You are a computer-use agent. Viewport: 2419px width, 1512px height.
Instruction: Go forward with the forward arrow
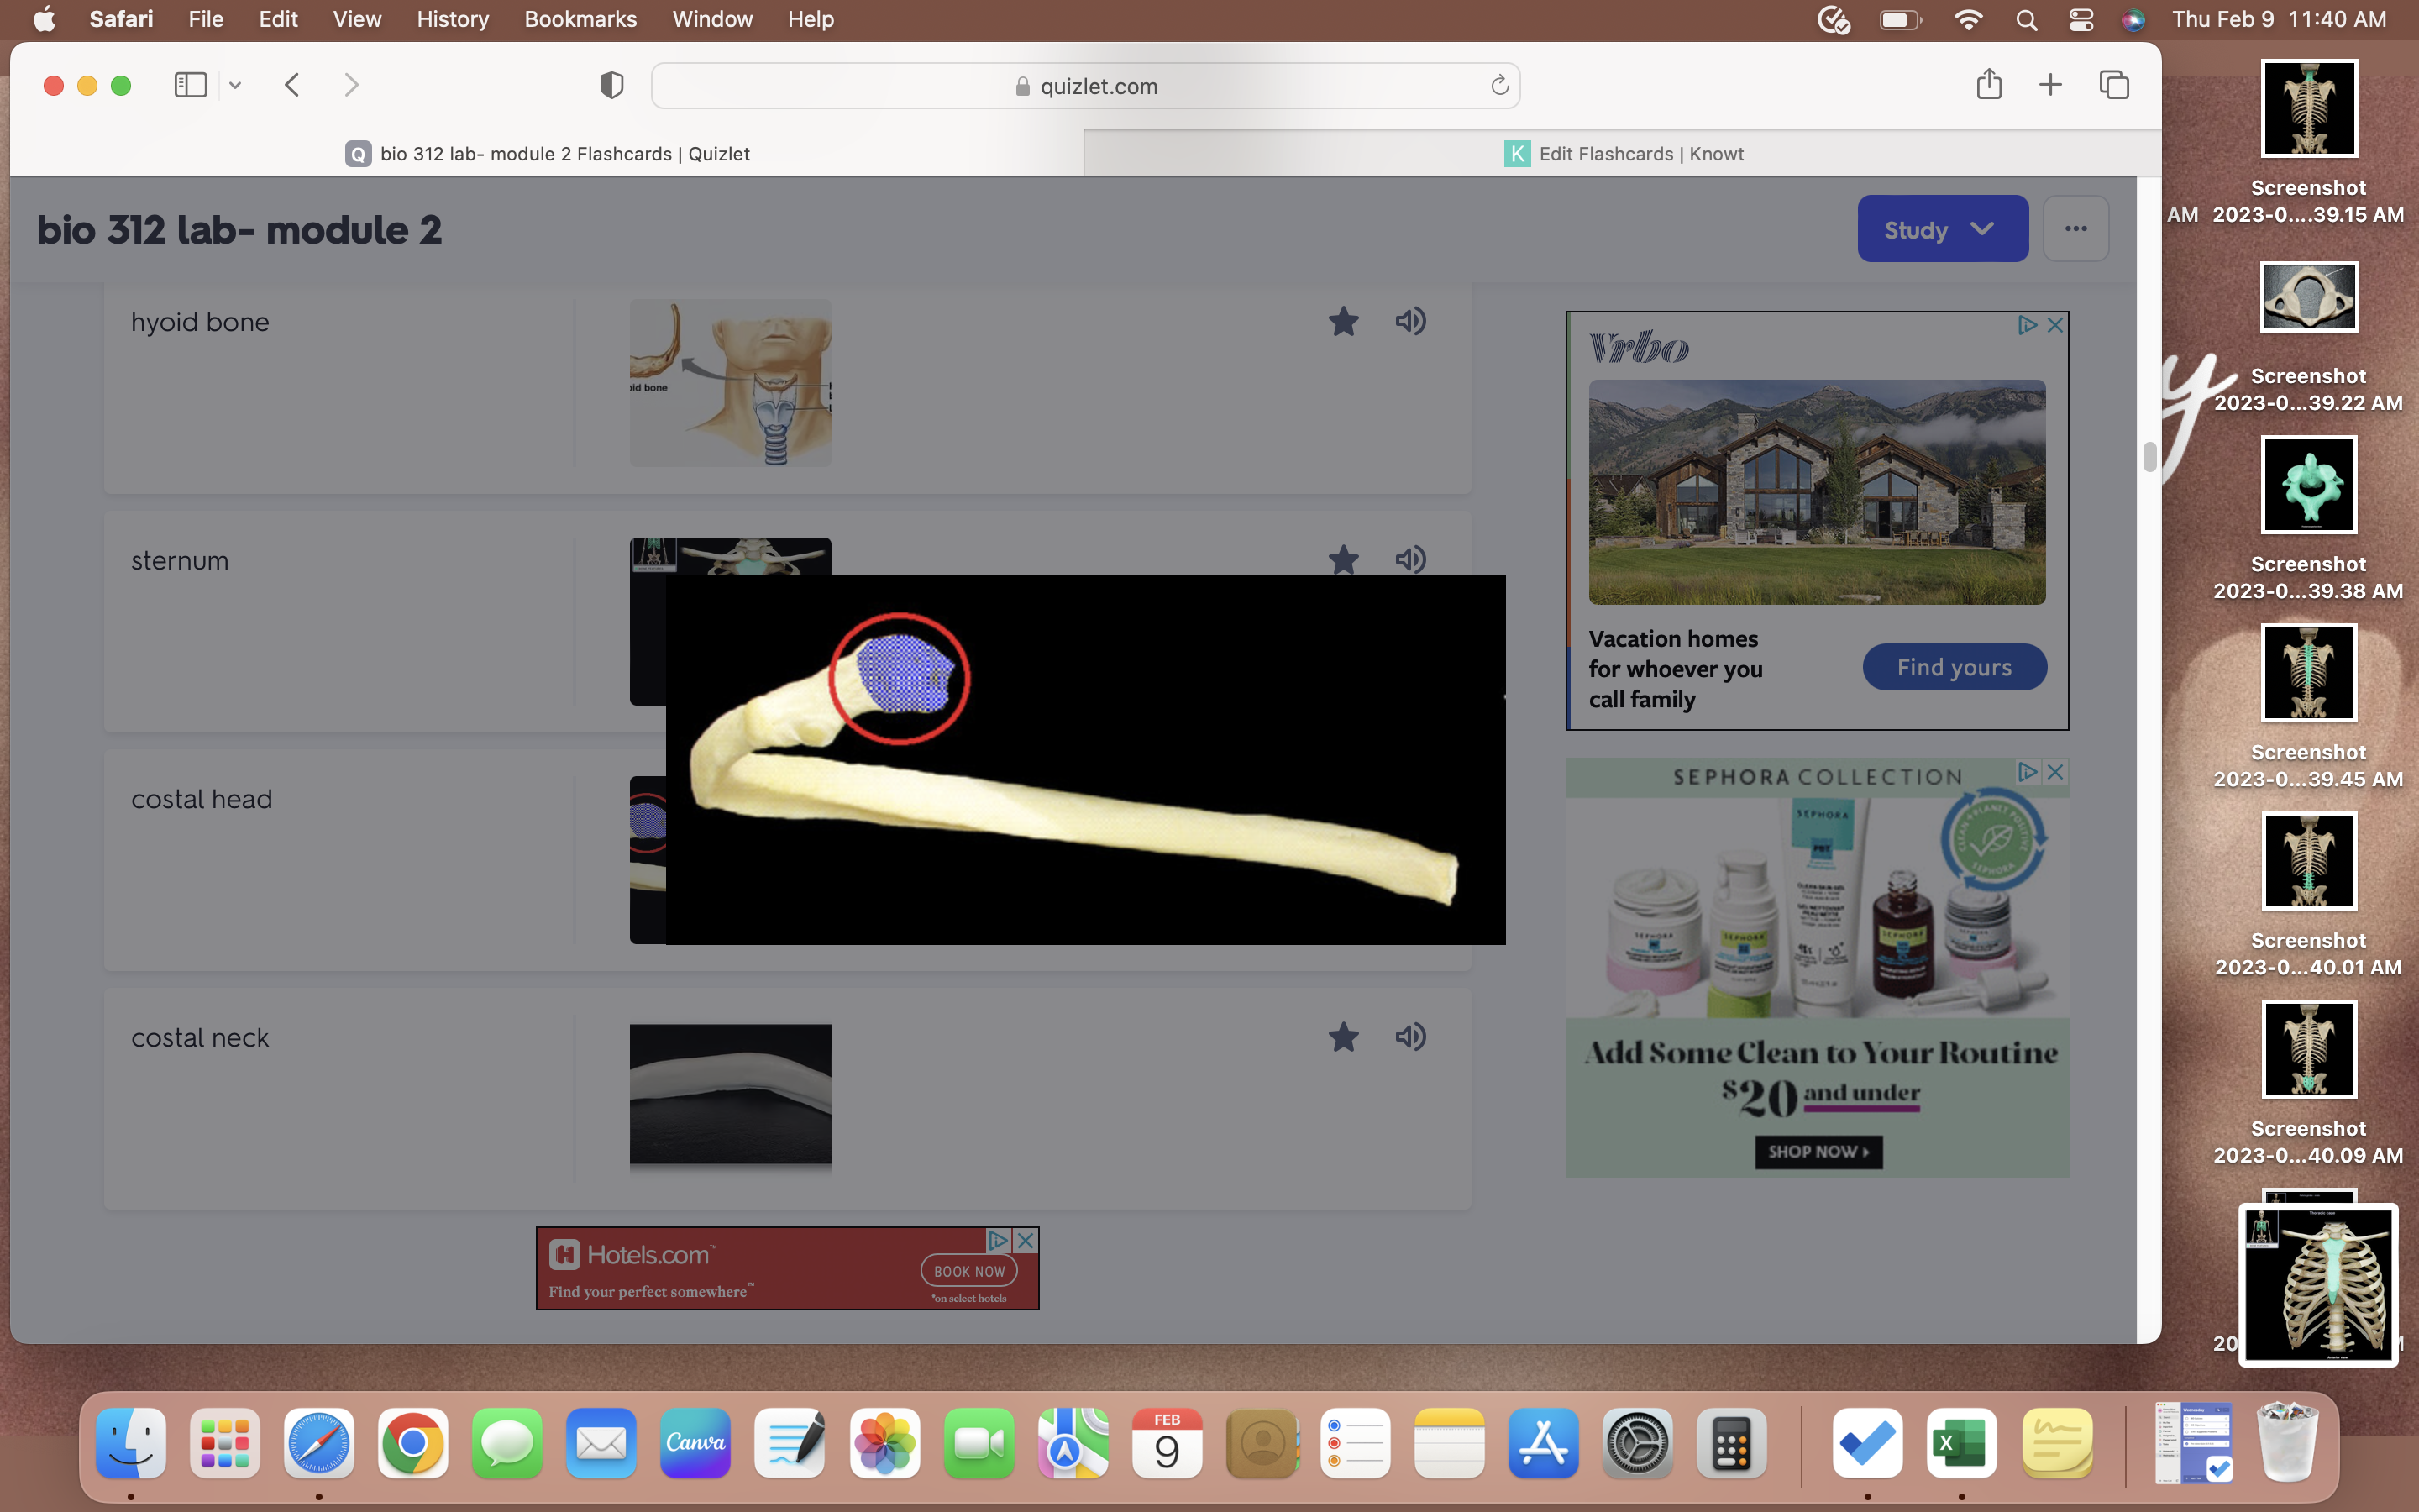click(351, 85)
